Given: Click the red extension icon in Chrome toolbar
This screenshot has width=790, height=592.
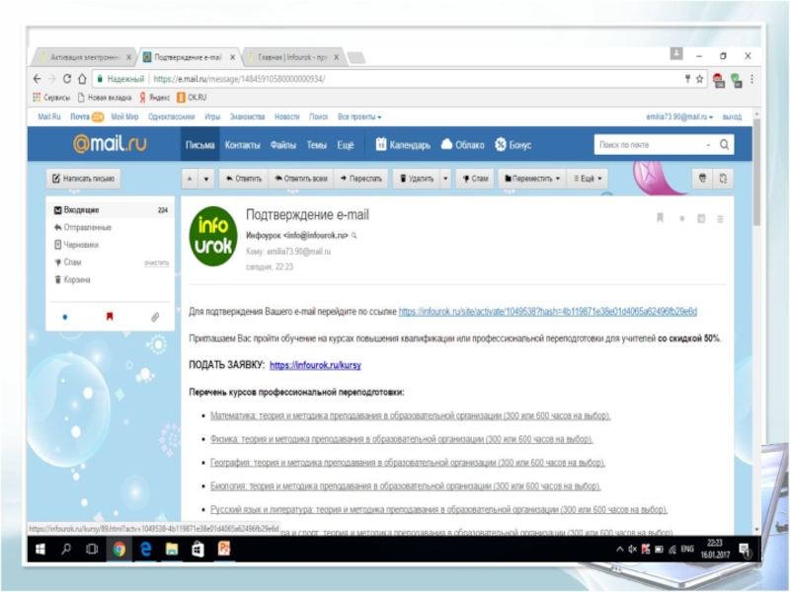Looking at the screenshot, I should pos(719,80).
